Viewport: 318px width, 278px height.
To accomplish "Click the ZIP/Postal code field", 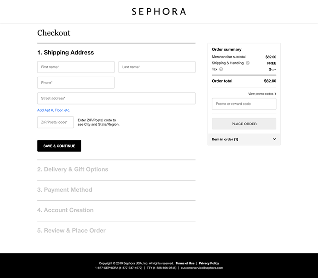I will coord(55,122).
